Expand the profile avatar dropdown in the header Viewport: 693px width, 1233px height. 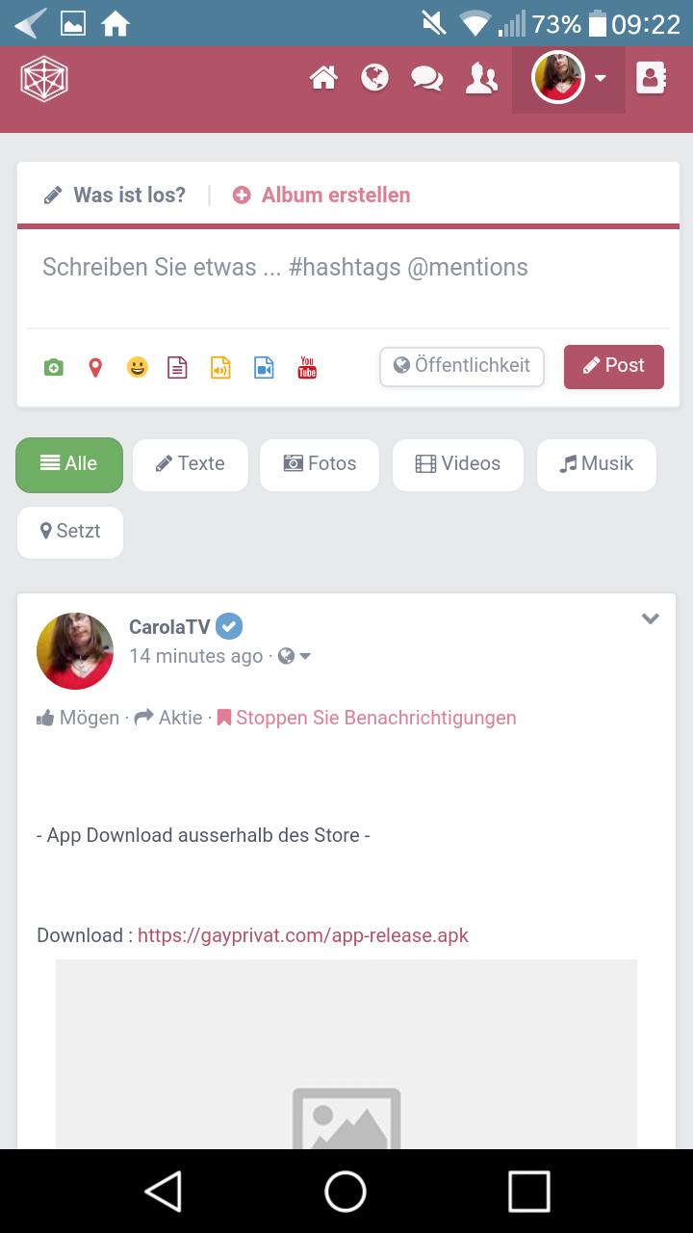click(569, 79)
